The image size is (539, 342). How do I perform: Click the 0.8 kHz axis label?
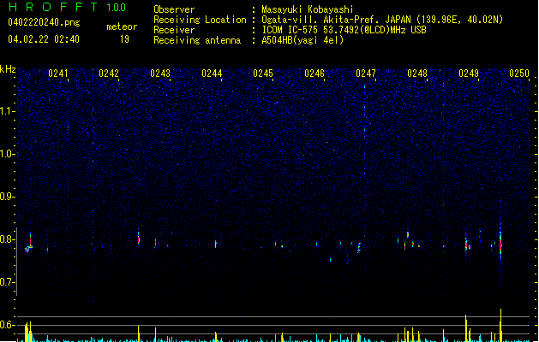(7, 239)
